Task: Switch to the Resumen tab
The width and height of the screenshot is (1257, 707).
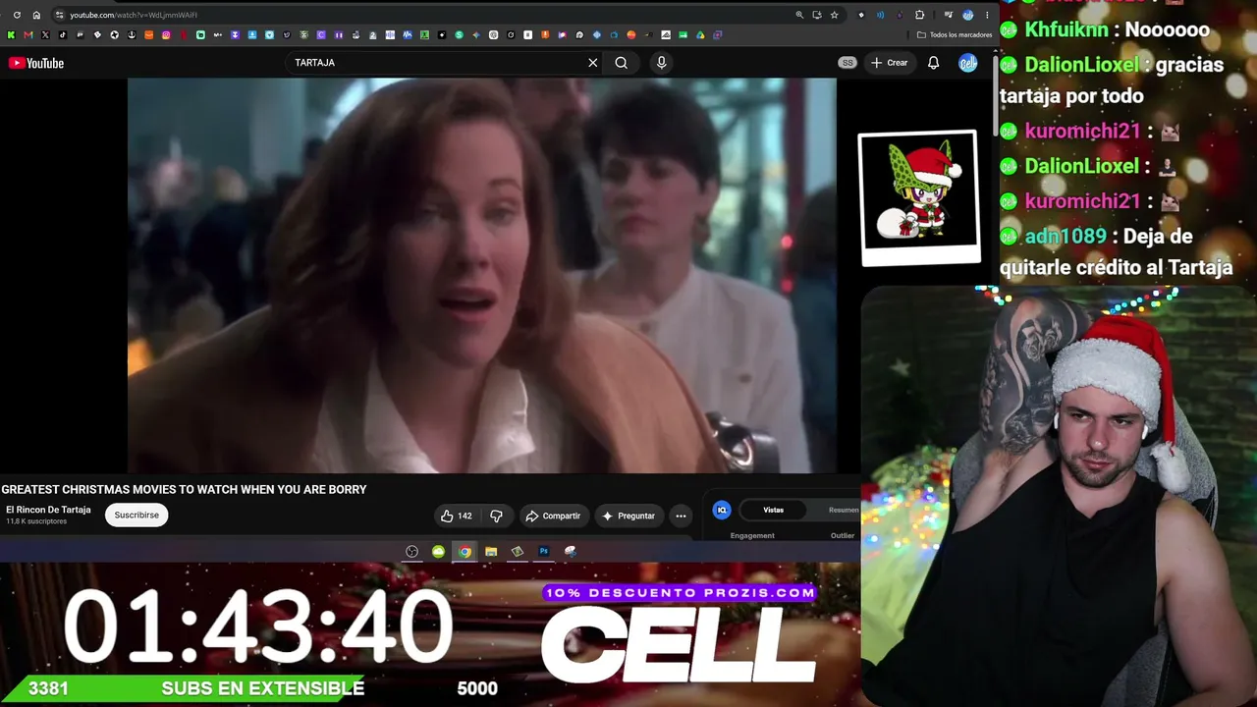Action: click(843, 510)
